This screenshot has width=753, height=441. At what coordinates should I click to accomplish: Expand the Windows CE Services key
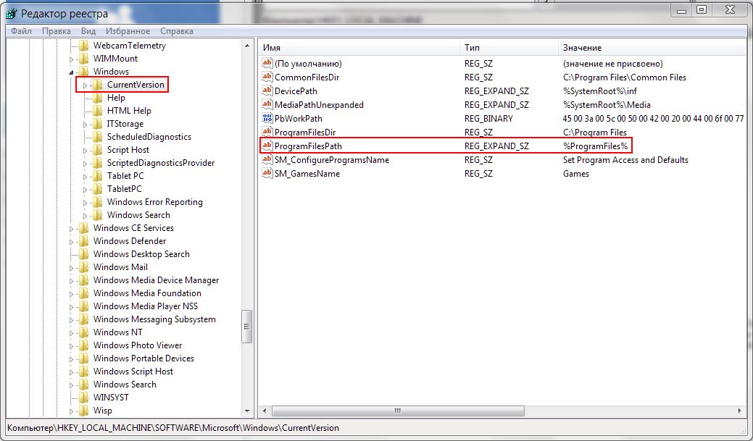tap(71, 229)
